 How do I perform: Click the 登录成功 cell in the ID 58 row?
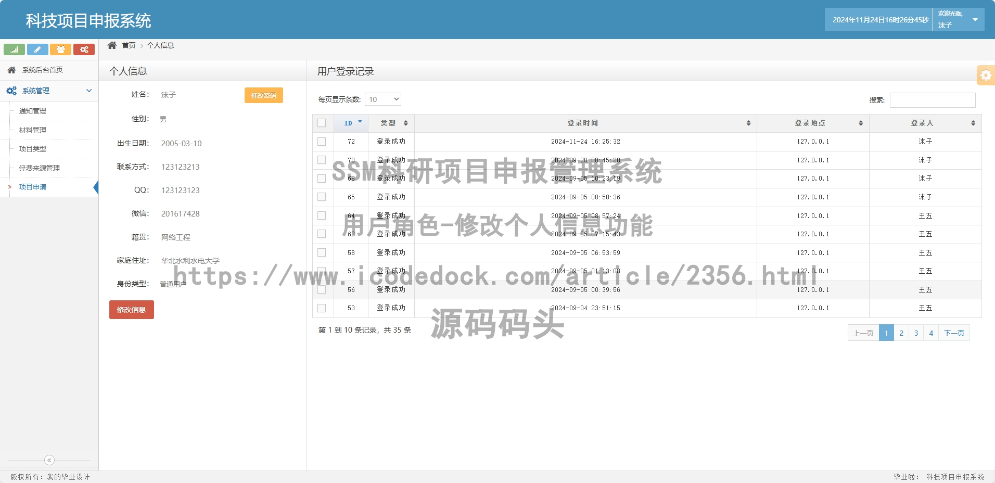391,252
